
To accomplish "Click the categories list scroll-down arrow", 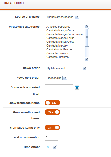I will [87, 59].
